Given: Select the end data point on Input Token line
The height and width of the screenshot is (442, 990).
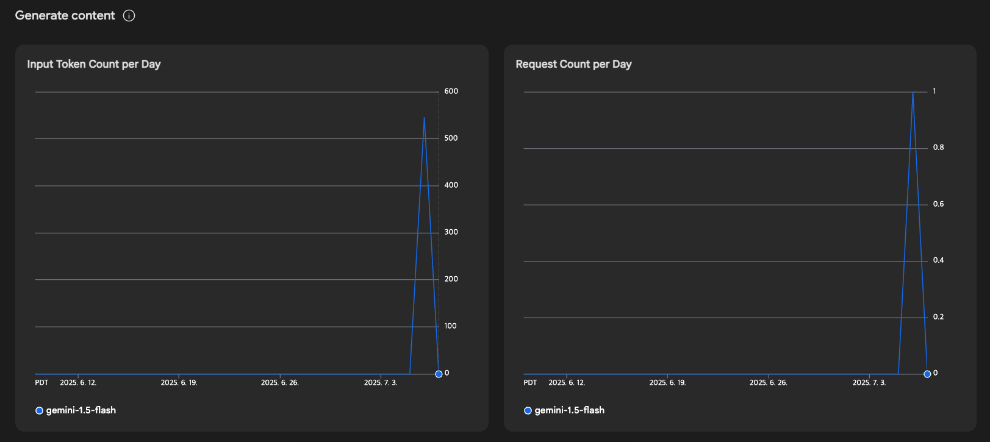Looking at the screenshot, I should coord(439,374).
